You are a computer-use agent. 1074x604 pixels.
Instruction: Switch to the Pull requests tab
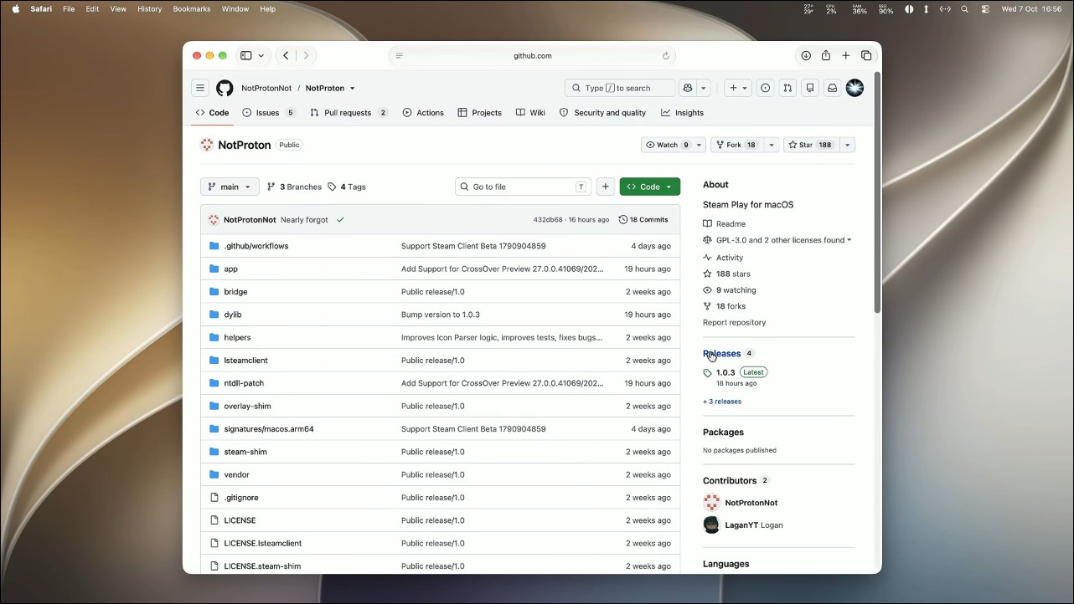349,113
